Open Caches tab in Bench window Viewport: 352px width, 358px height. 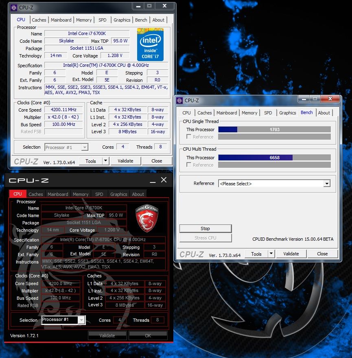click(205, 113)
